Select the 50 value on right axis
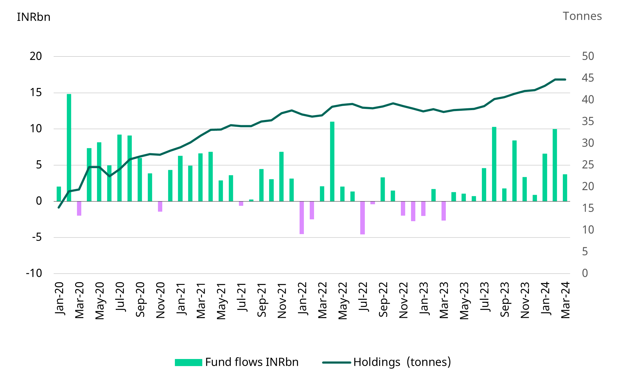Screen dimensions: 621x383 click(x=588, y=56)
